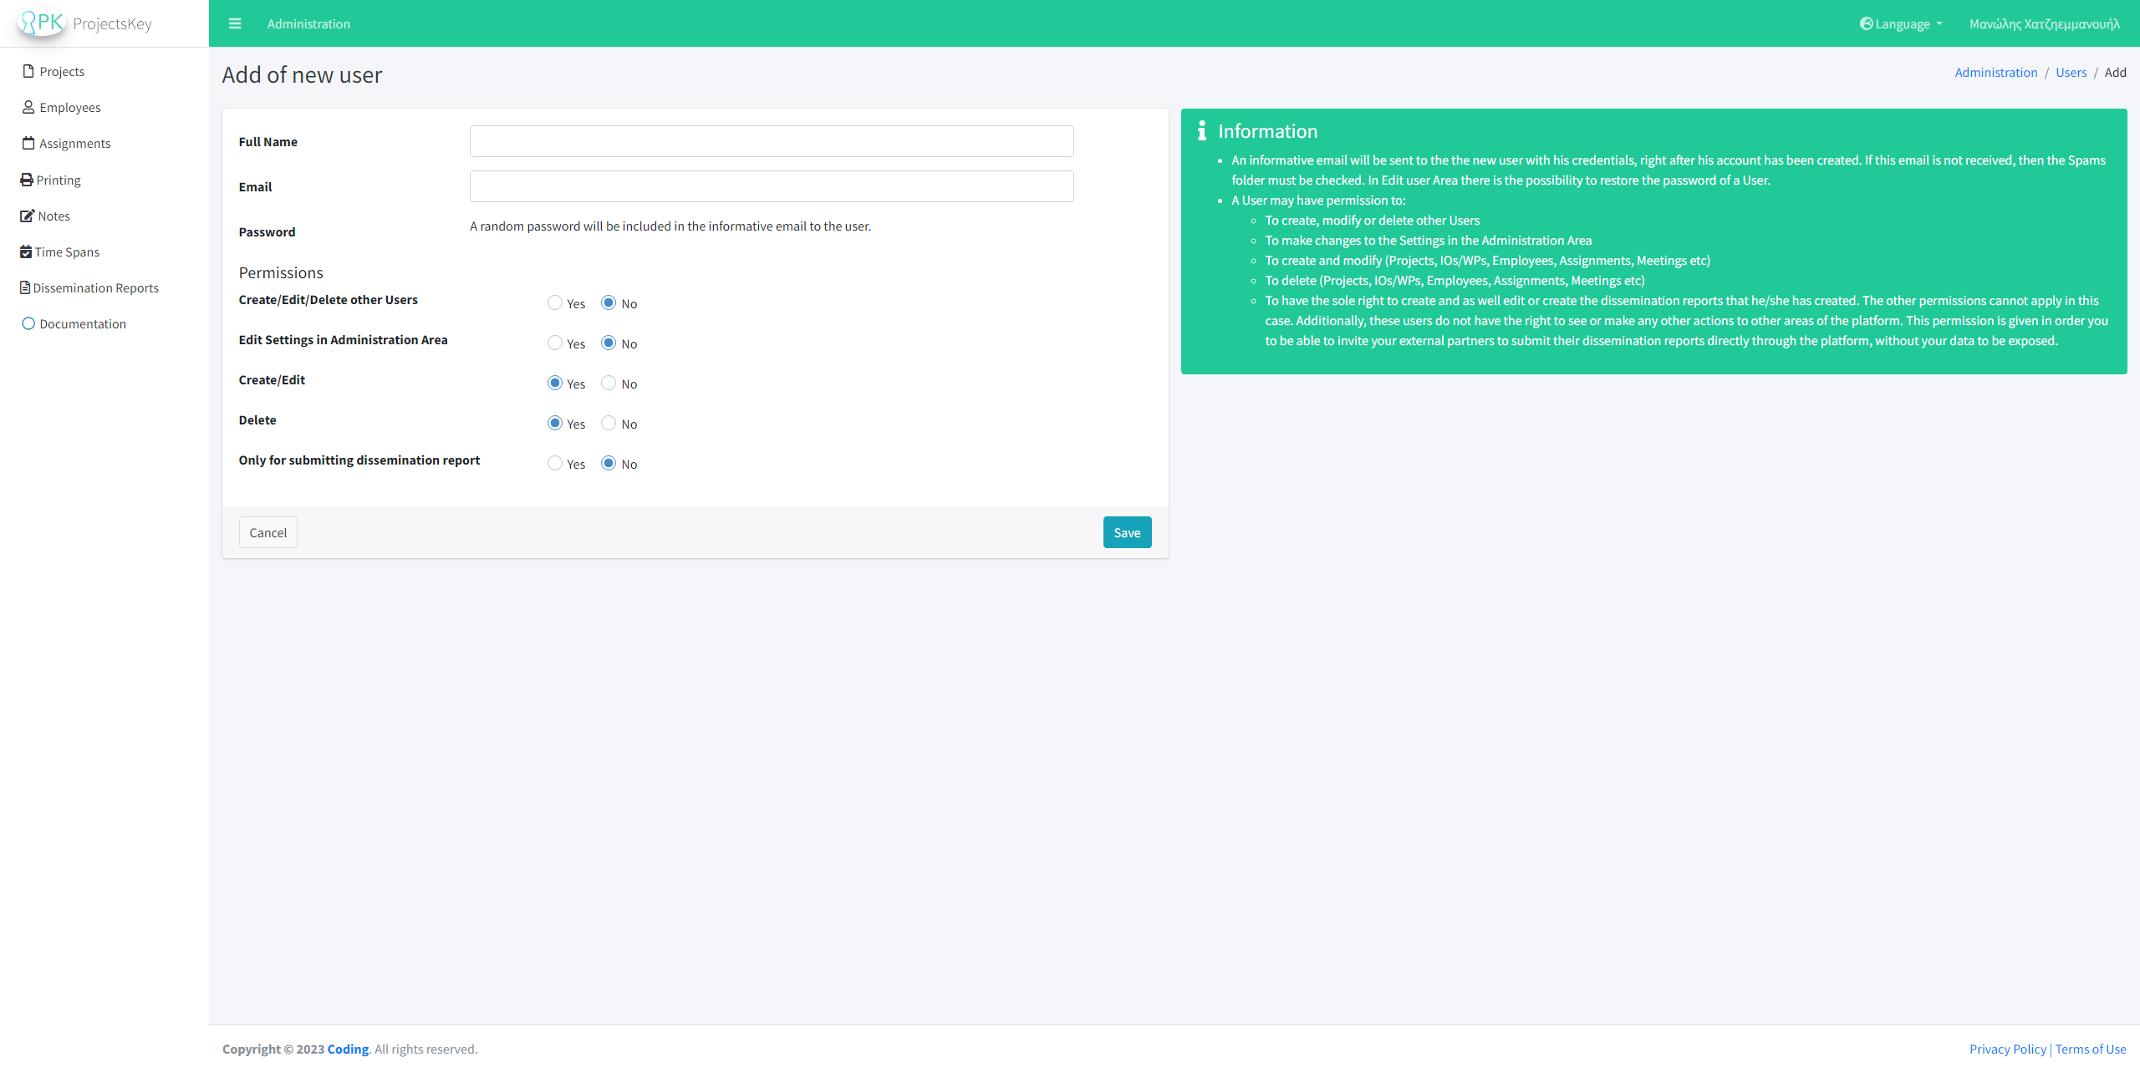Open the Documentation sidebar item

coord(82,323)
